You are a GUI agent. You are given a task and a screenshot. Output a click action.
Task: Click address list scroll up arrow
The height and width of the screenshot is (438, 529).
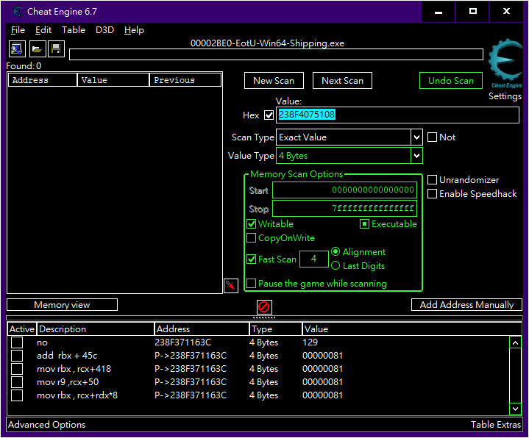pos(515,342)
